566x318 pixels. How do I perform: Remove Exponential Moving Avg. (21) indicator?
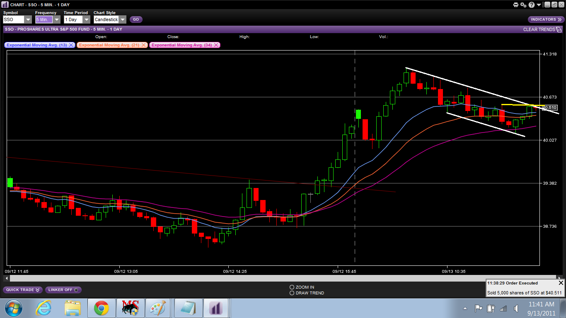[x=143, y=45]
